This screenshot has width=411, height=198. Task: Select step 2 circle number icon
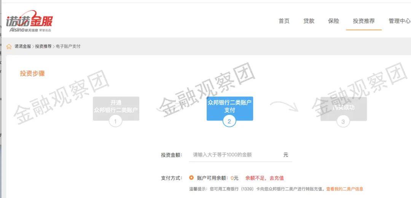tap(229, 121)
